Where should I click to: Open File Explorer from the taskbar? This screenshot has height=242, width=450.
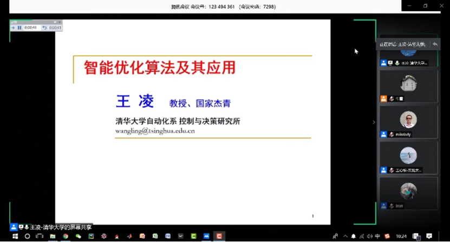coord(53,236)
